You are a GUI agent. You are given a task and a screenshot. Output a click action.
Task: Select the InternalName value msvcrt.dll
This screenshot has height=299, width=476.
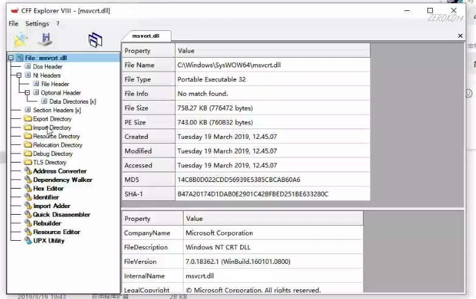[x=273, y=276]
